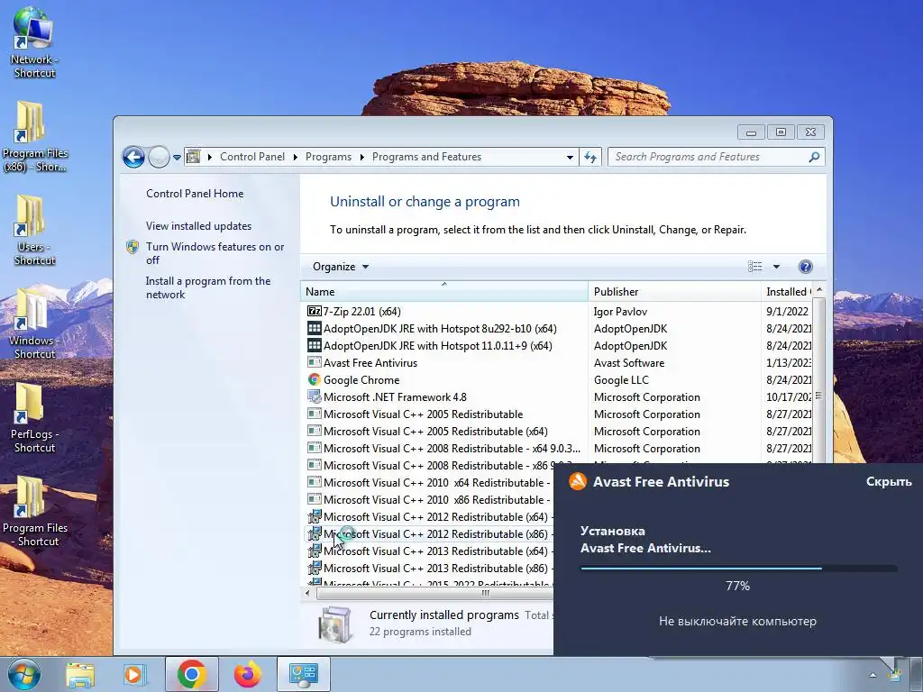Refresh the Programs and Features view
Viewport: 923px width, 692px height.
[590, 157]
